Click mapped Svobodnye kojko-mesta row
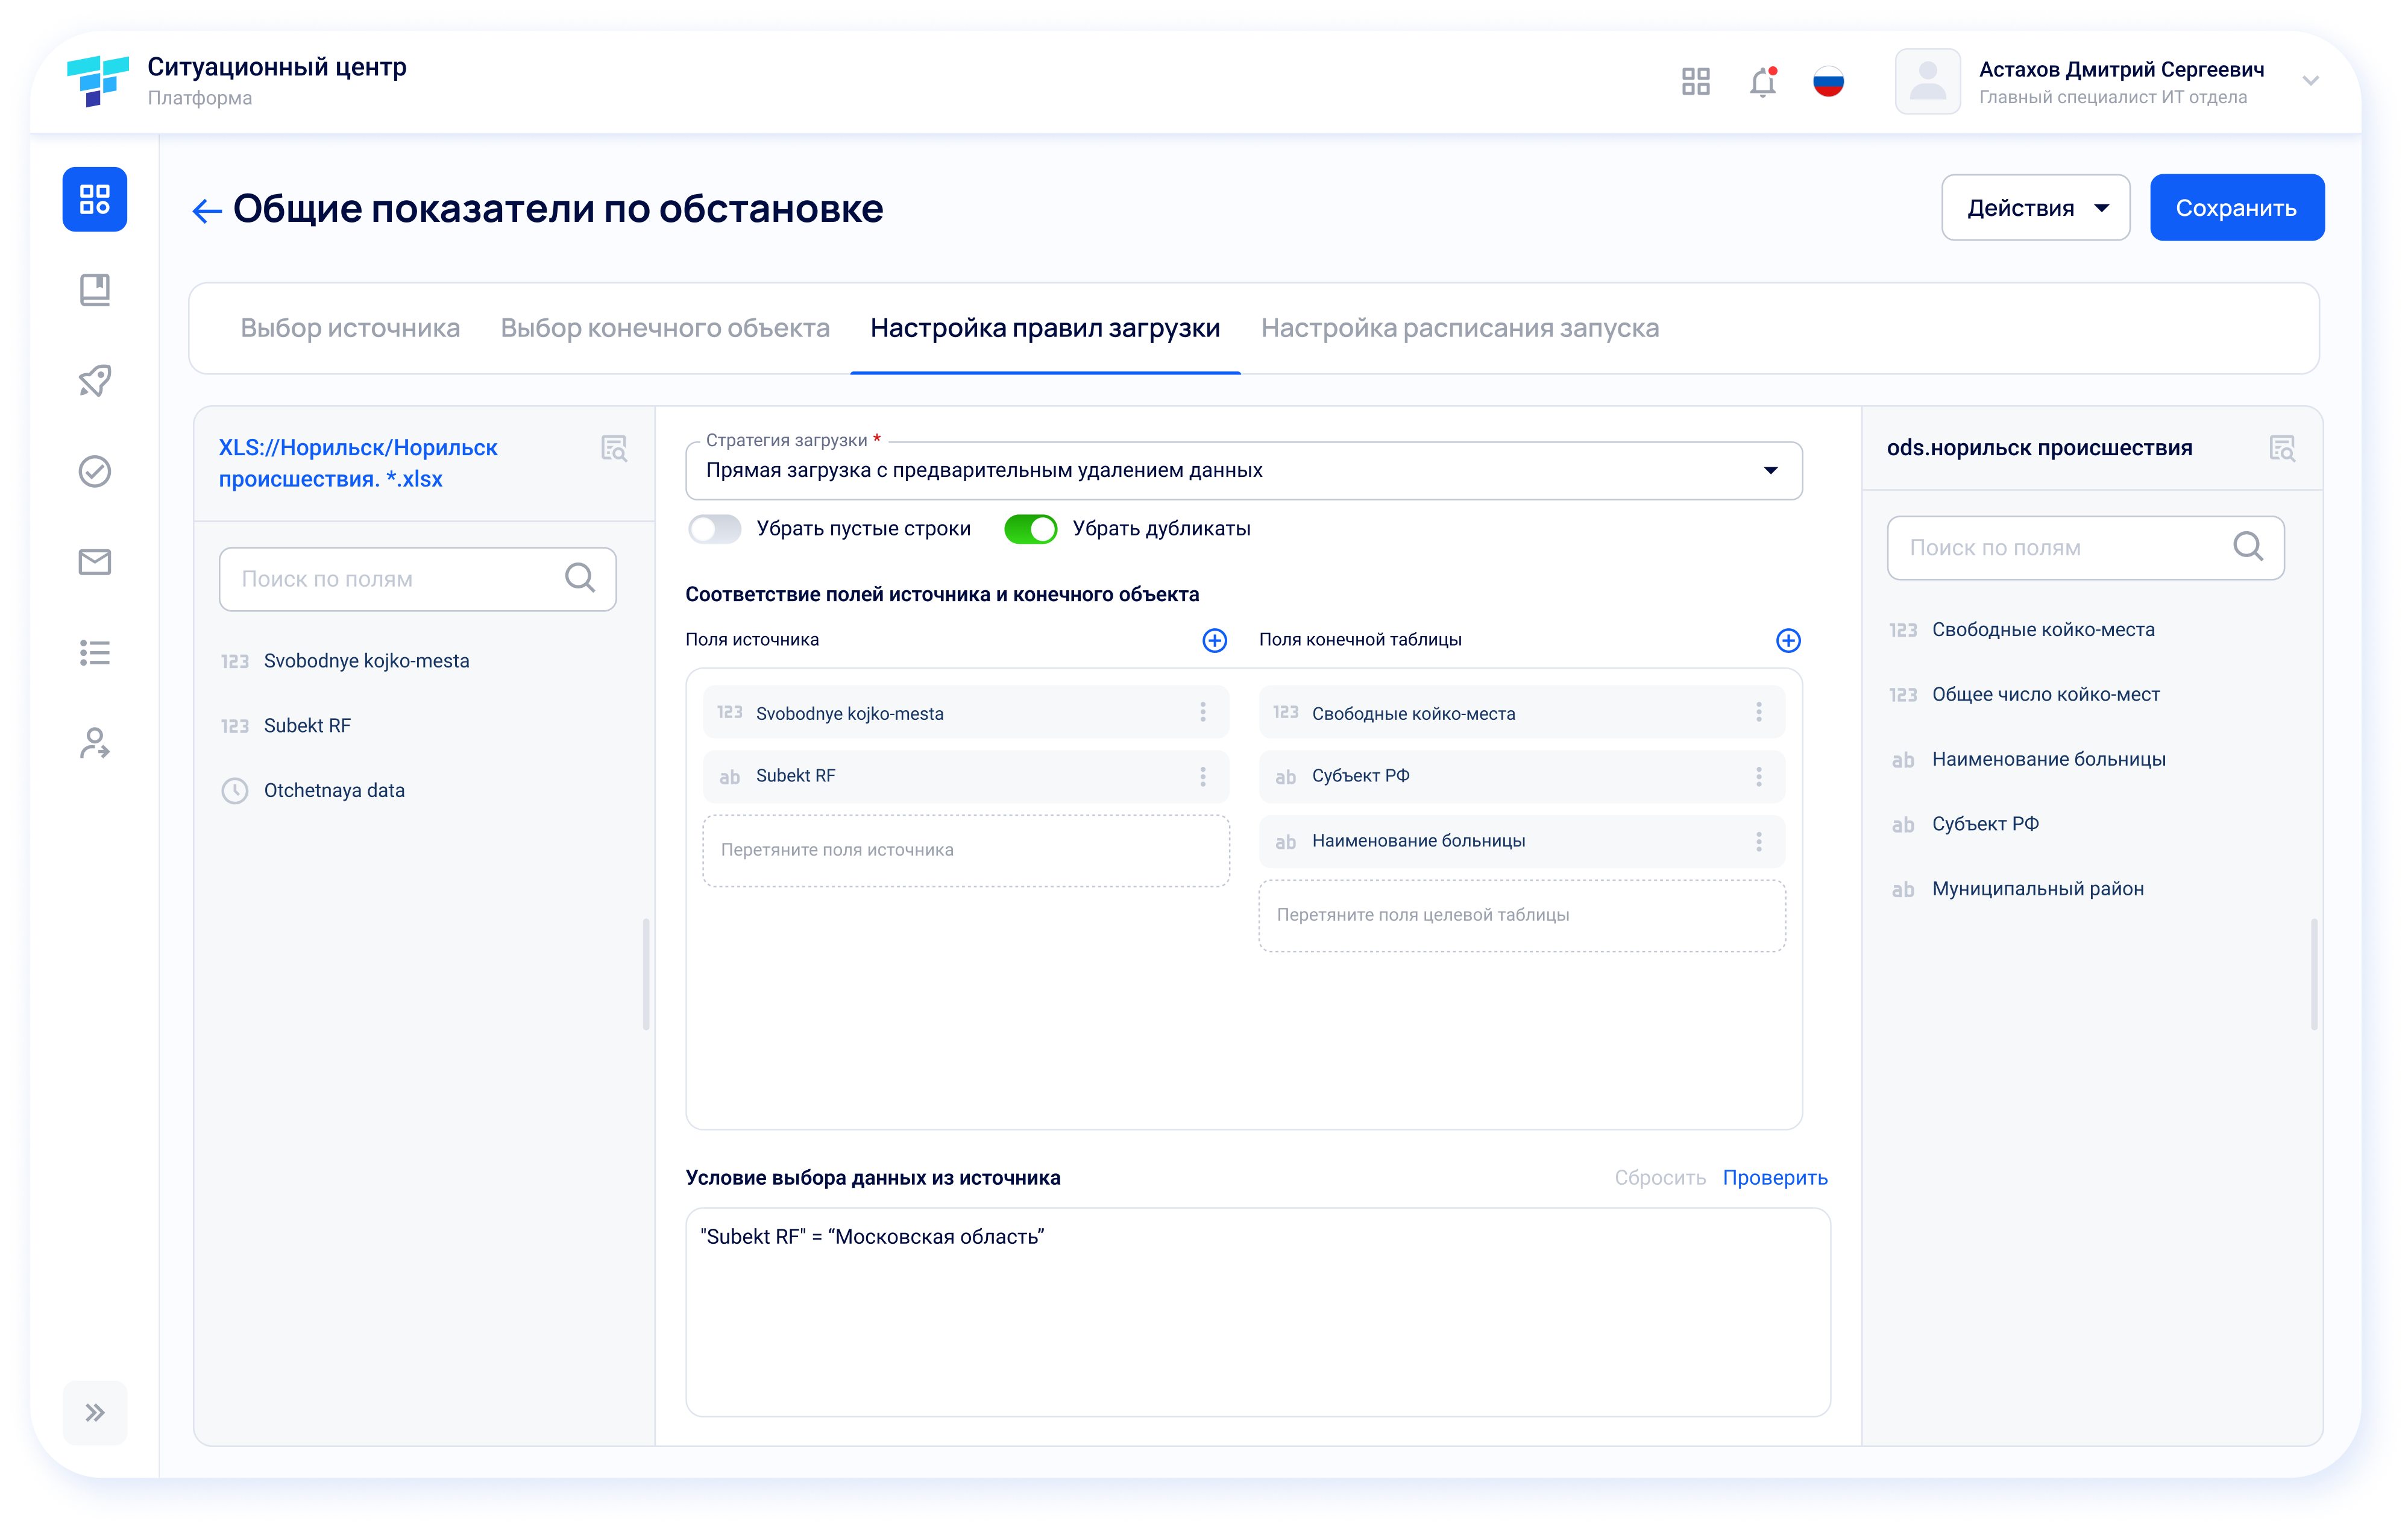 pyautogui.click(x=966, y=712)
